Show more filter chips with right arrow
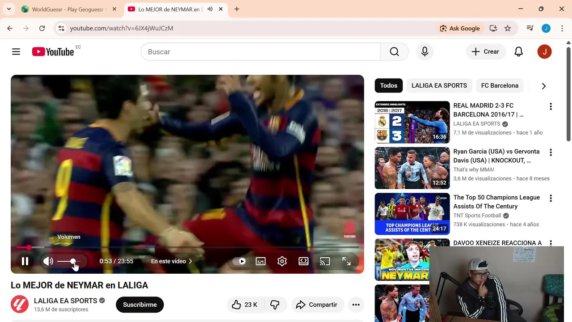 [543, 86]
